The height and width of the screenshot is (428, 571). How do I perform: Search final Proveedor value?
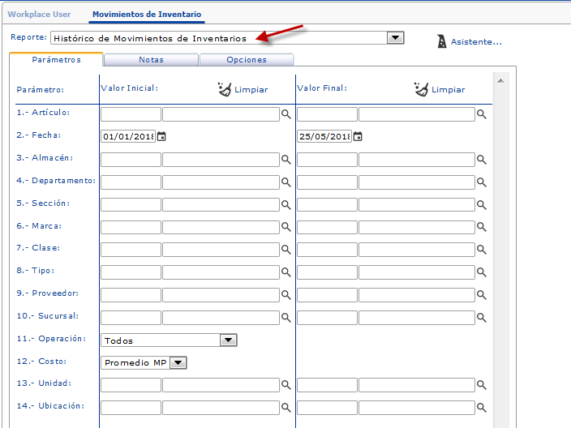click(482, 295)
